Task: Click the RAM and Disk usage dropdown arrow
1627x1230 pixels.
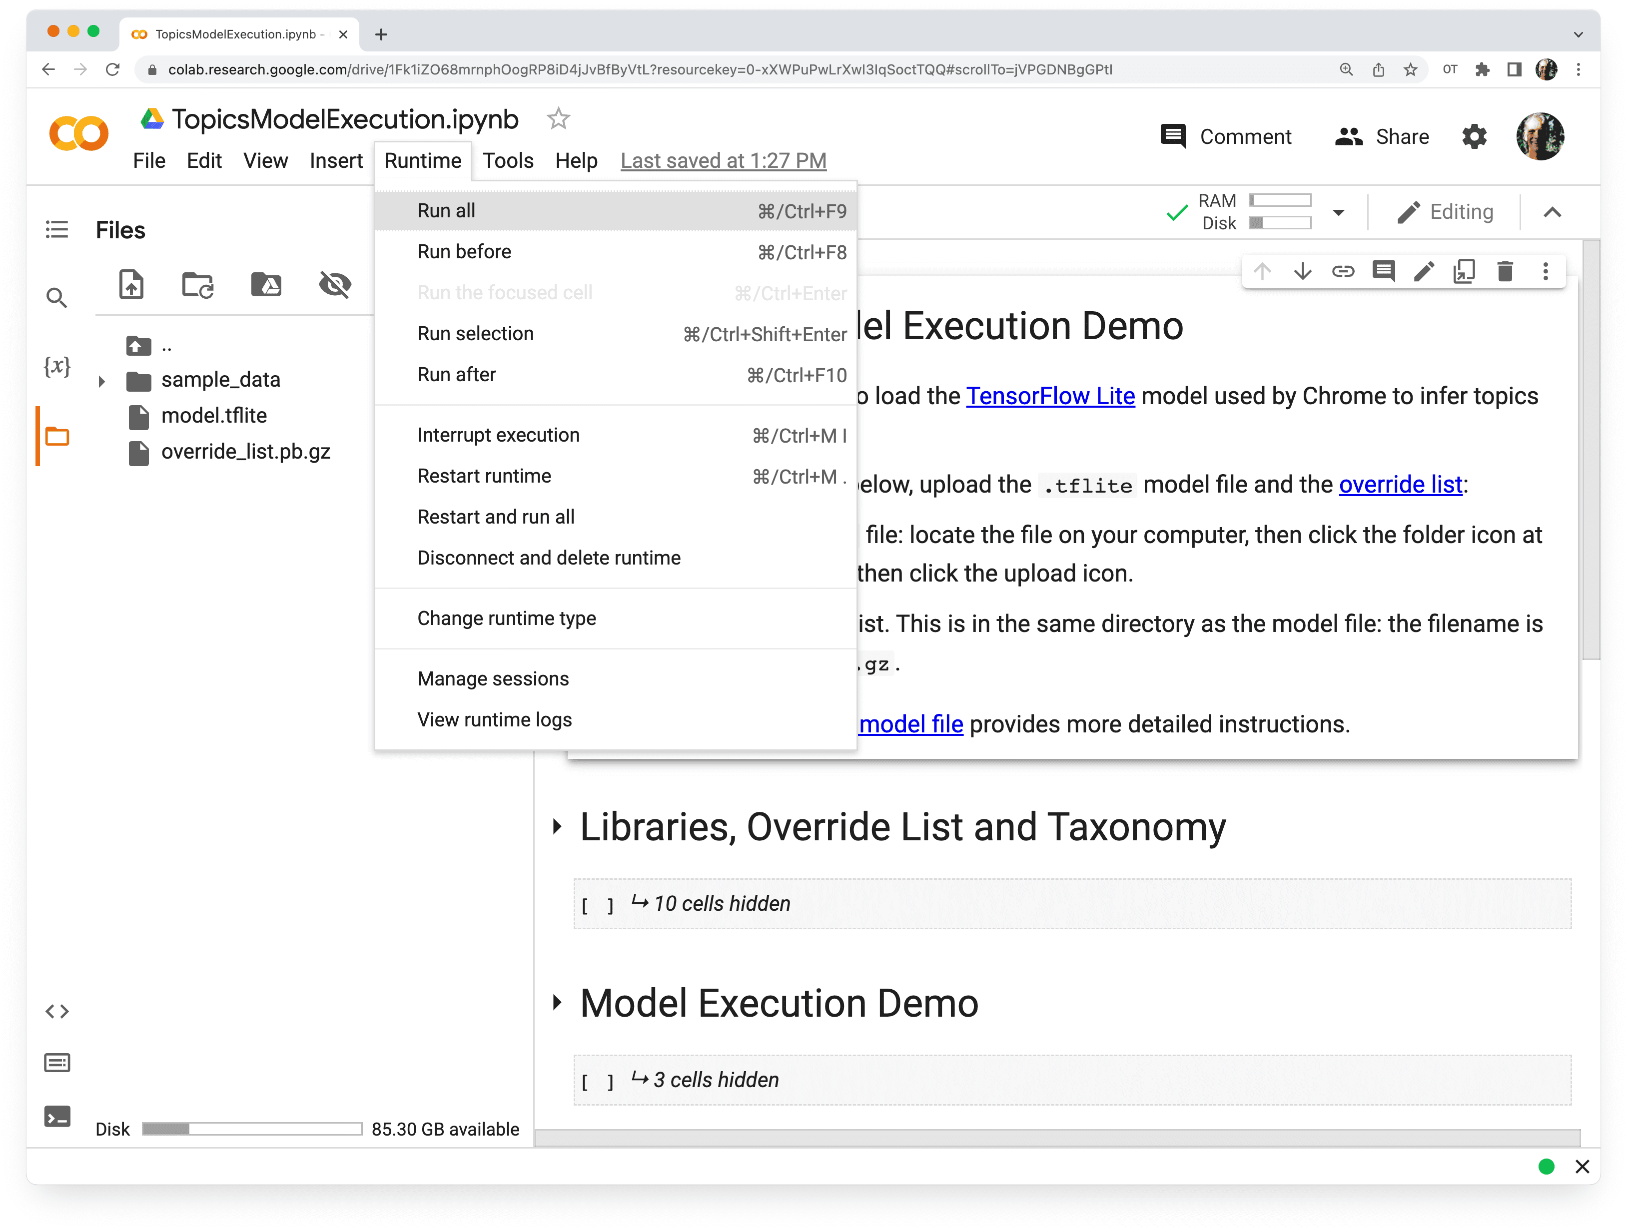Action: (1340, 212)
